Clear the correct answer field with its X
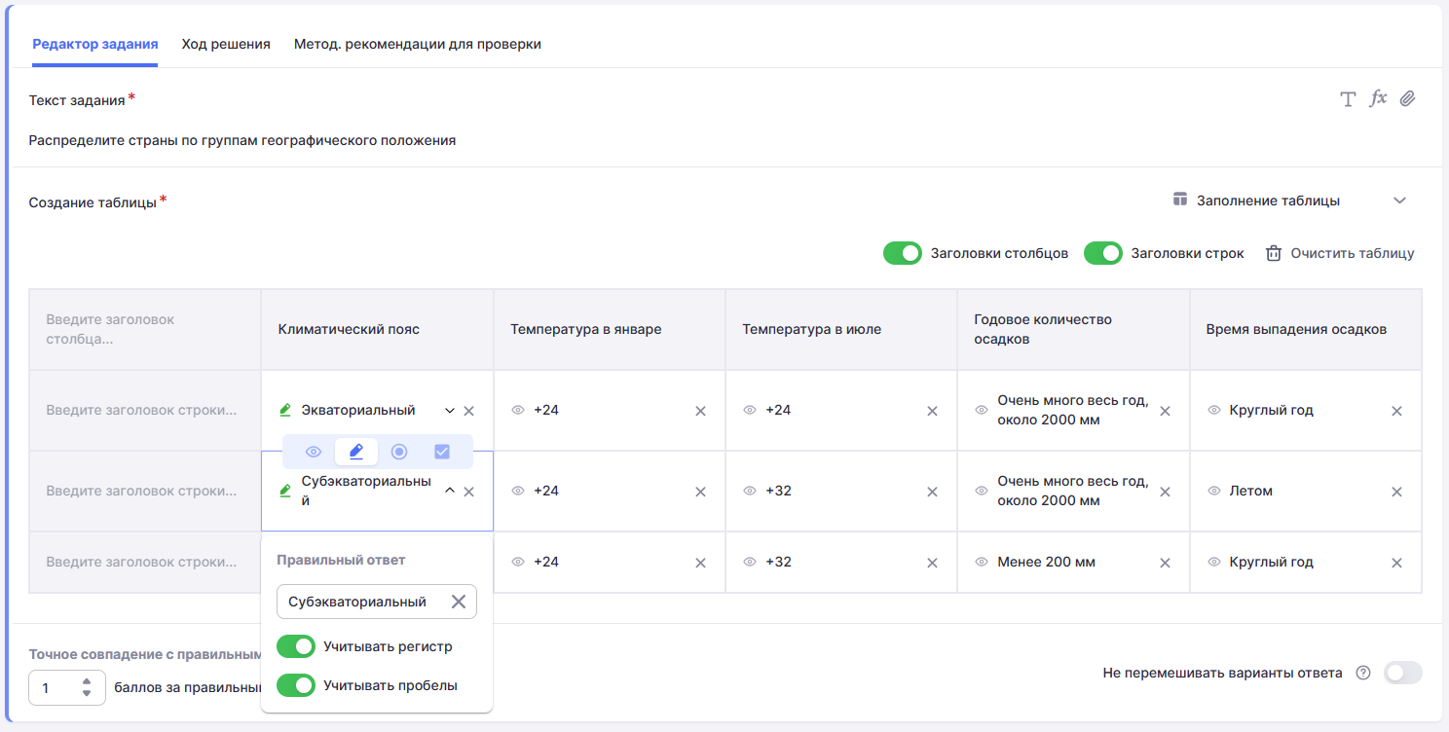This screenshot has height=732, width=1449. pyautogui.click(x=459, y=602)
